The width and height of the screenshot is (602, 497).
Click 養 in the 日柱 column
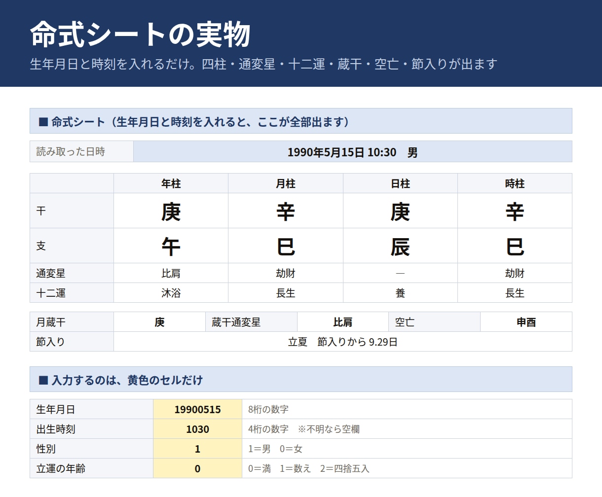[400, 293]
